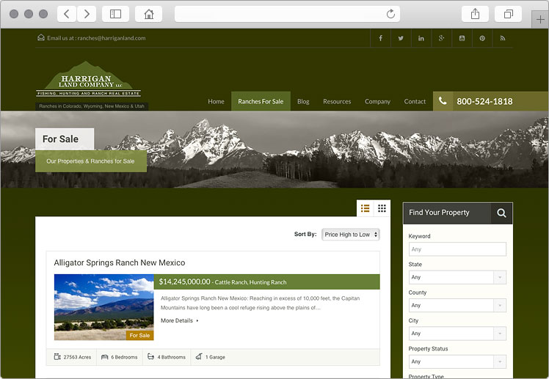Call 800-524-1818 phone number
The image size is (549, 379).
click(484, 101)
